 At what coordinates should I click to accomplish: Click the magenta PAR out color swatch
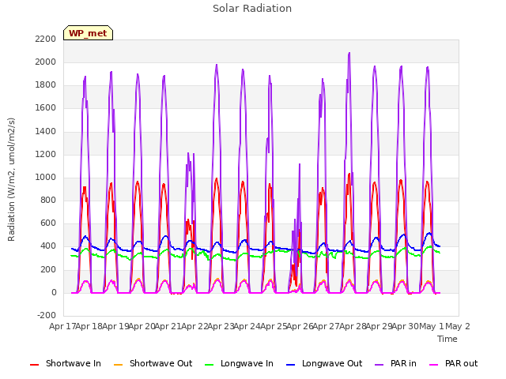pos(434,365)
